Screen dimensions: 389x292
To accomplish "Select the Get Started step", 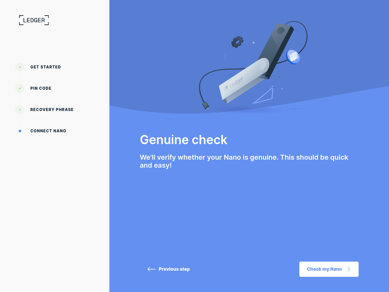I will tap(46, 67).
